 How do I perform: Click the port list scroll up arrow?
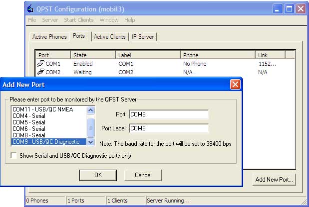(91, 110)
